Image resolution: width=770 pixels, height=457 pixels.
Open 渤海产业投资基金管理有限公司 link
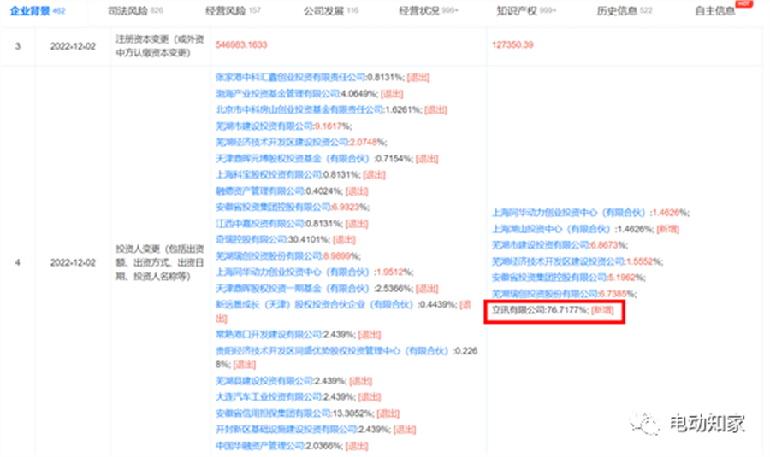[277, 94]
